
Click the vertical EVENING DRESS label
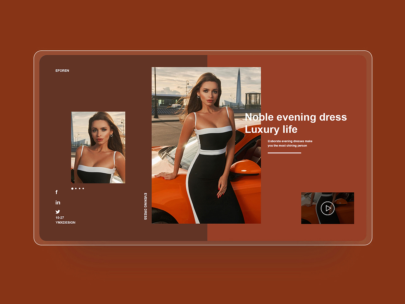(146, 206)
